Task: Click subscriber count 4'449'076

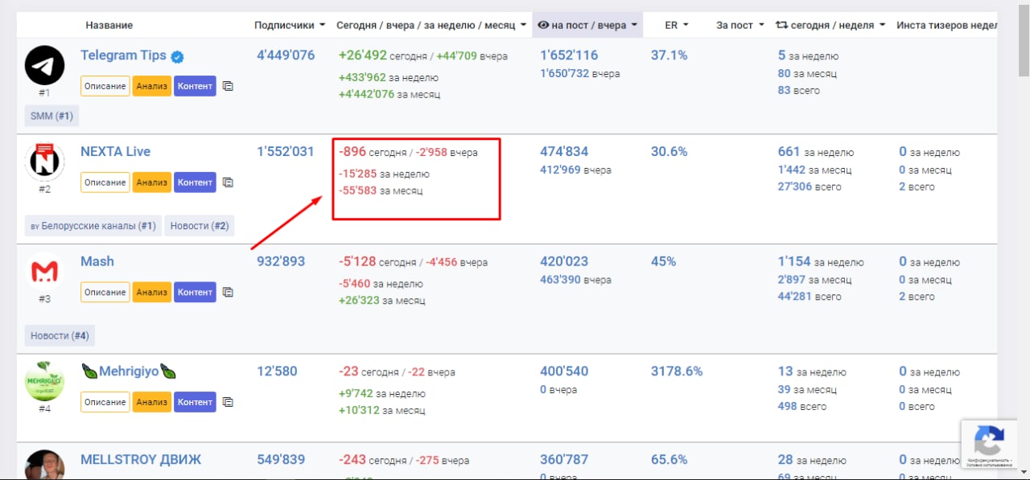Action: 286,55
